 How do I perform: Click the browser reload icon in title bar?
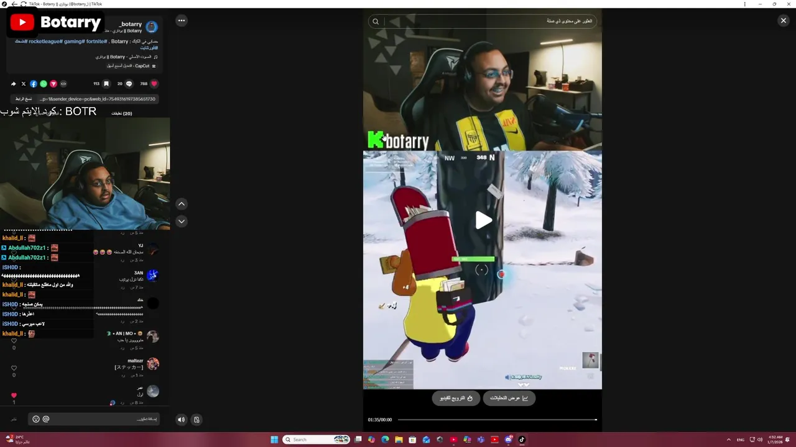[x=23, y=4]
